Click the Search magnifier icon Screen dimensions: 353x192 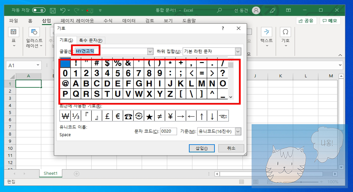219,10
